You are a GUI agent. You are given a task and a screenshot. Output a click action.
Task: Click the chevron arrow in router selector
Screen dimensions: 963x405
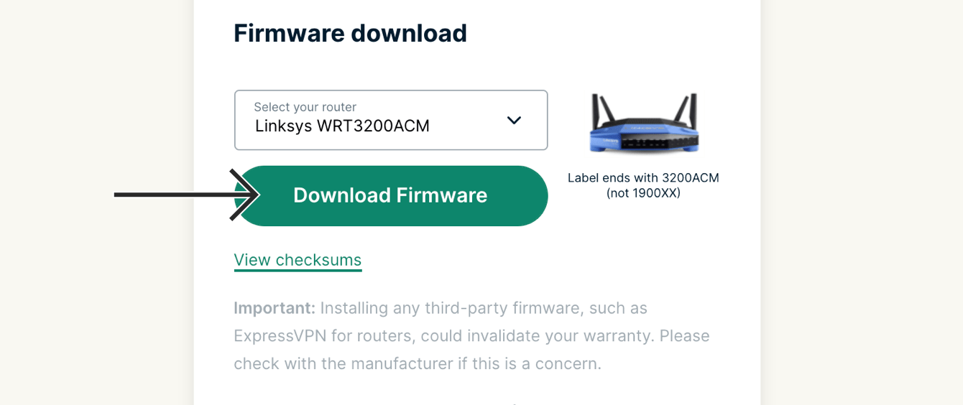[x=514, y=121]
